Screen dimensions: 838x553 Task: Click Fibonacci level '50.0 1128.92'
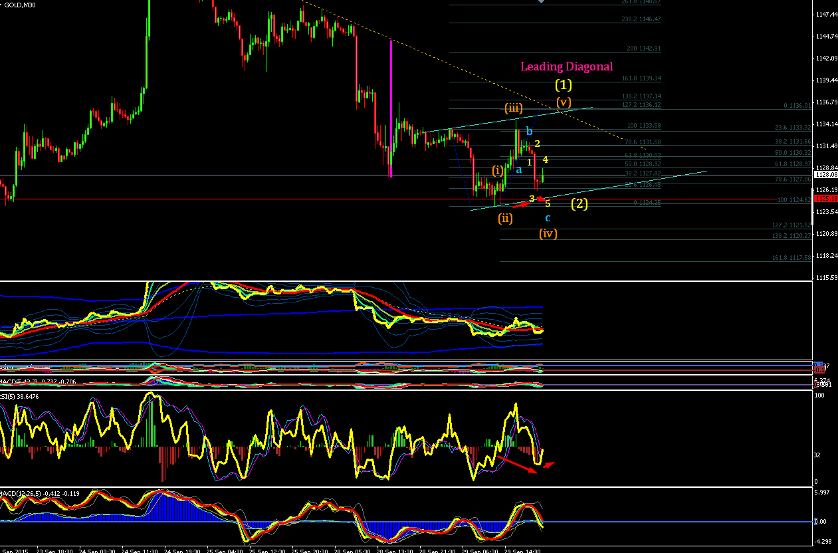point(643,164)
